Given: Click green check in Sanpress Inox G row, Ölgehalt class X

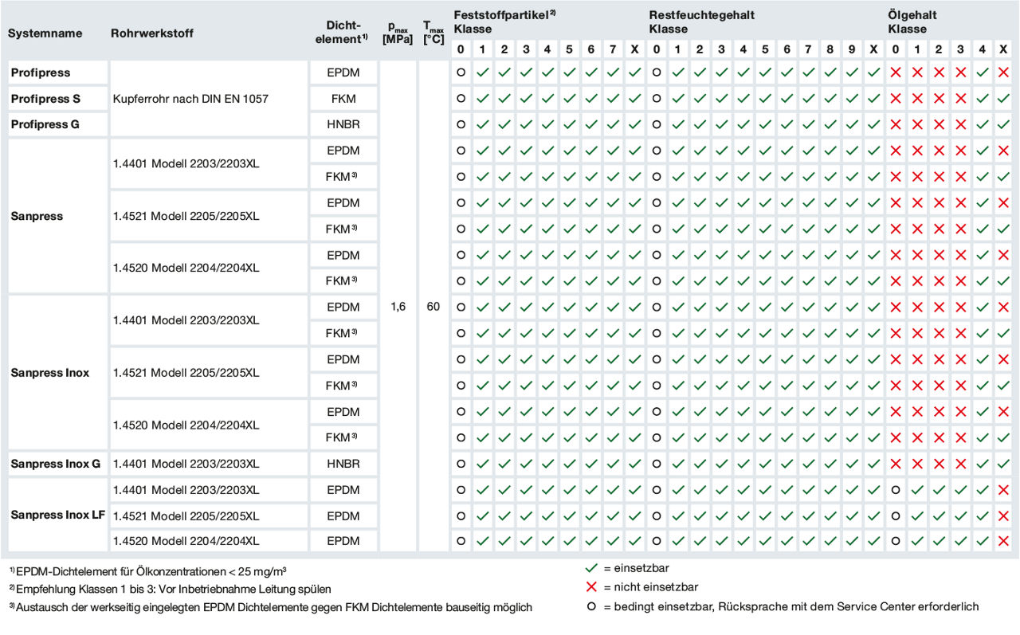Looking at the screenshot, I should pyautogui.click(x=1003, y=464).
